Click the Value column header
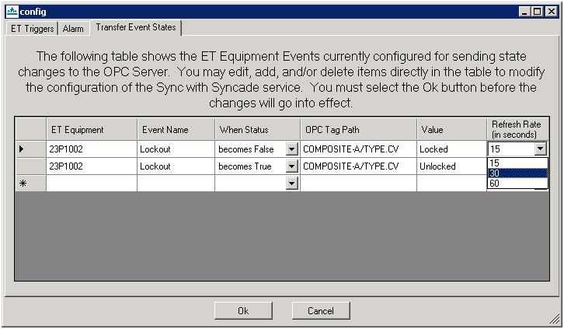This screenshot has width=564, height=329. pos(452,129)
